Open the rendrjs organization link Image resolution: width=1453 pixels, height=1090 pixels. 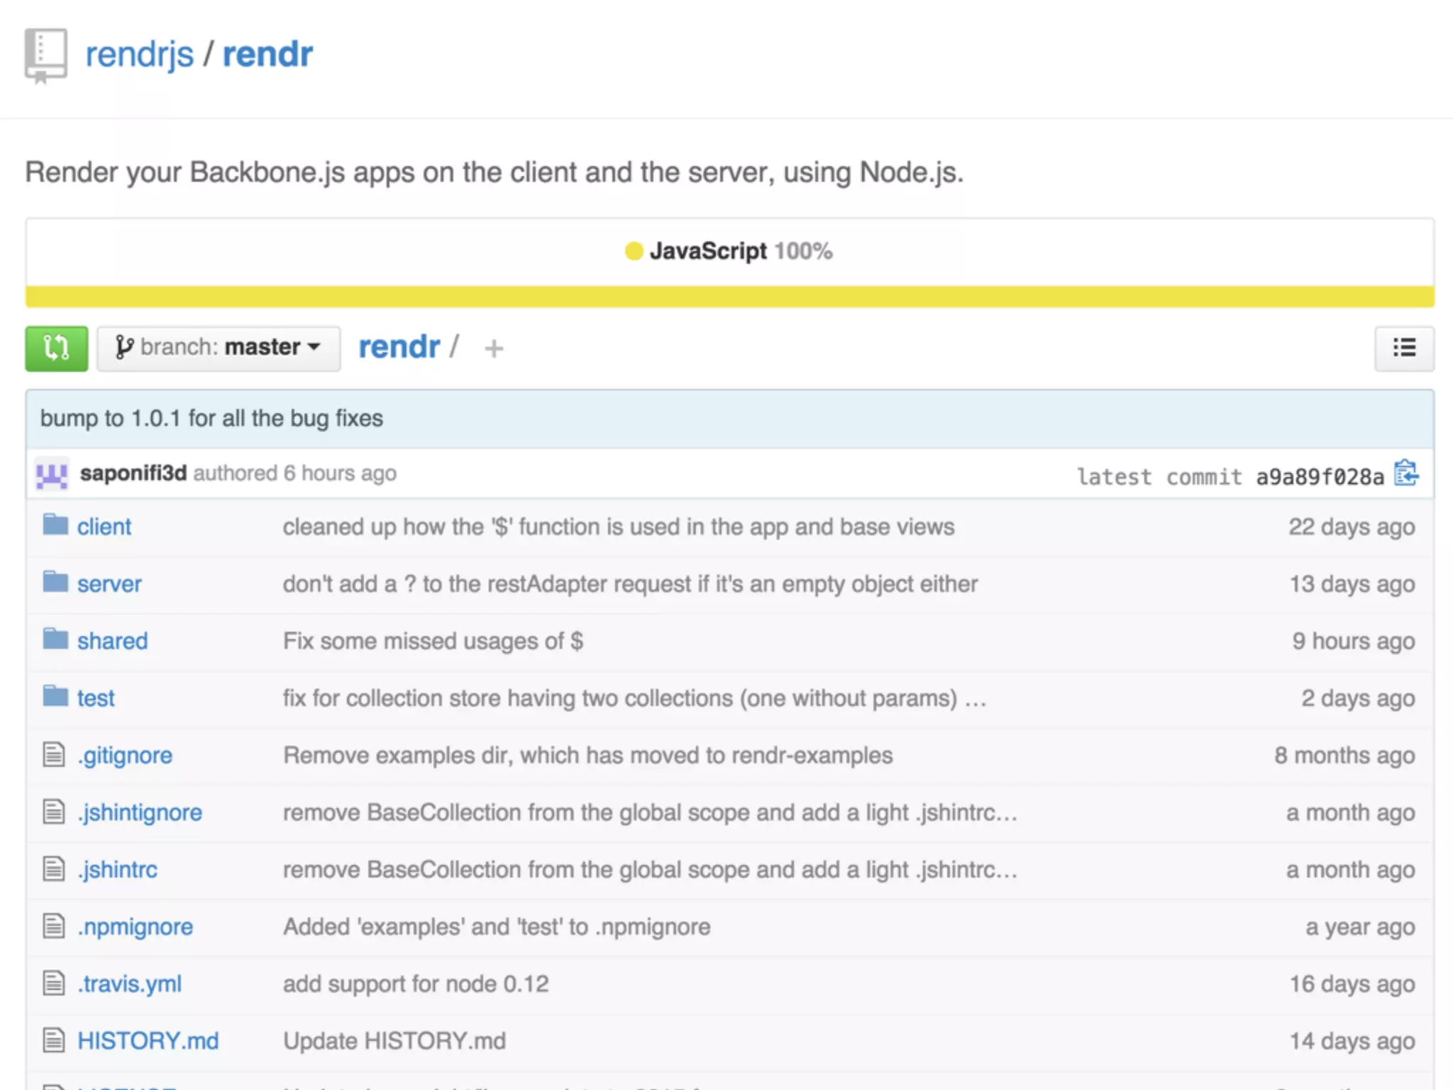click(x=139, y=55)
